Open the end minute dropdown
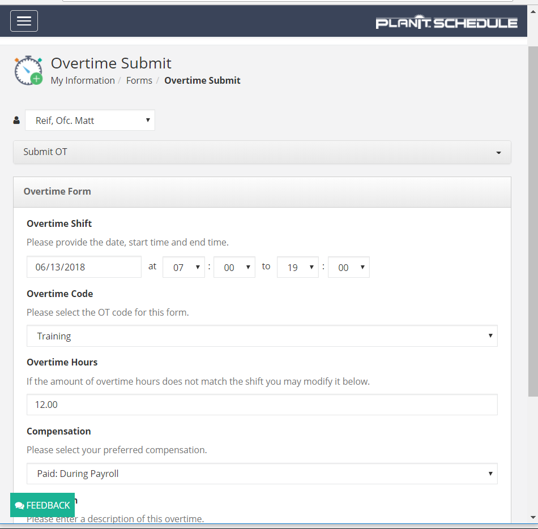The width and height of the screenshot is (538, 529). point(349,267)
